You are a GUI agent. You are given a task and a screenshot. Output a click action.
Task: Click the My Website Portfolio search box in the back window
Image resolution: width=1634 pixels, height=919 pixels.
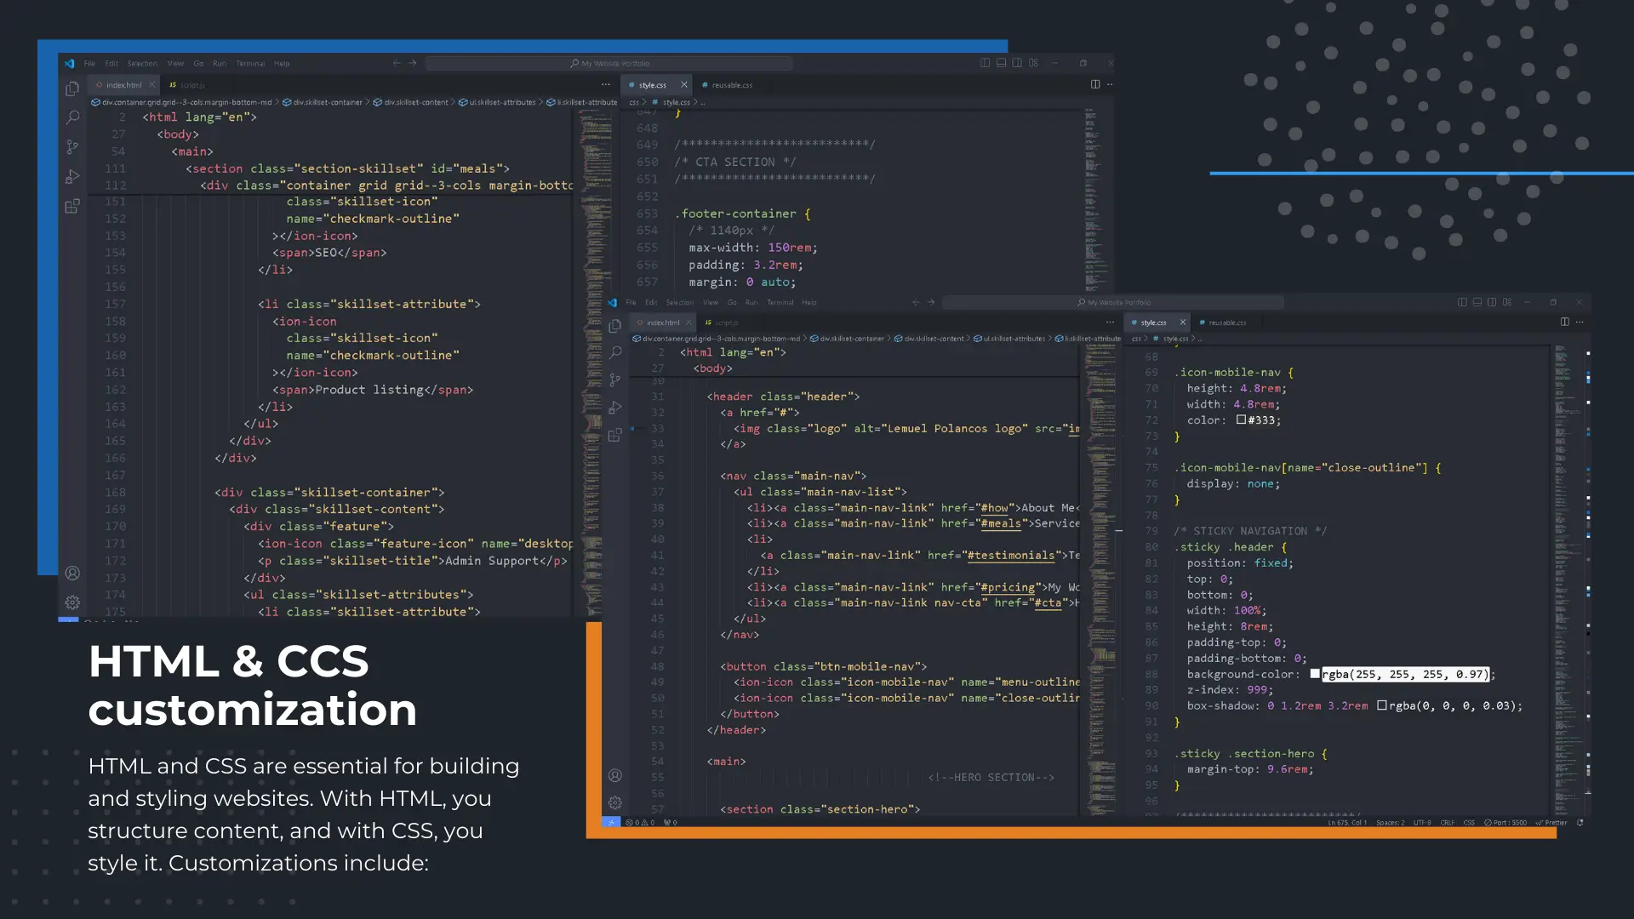click(x=609, y=63)
